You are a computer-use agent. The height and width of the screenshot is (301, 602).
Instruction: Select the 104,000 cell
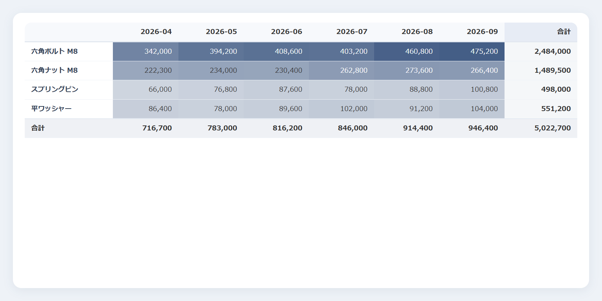(x=472, y=109)
